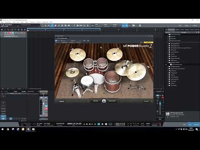Click the MIXER button in the drum kit
200x150 pixels.
pyautogui.click(x=95, y=101)
